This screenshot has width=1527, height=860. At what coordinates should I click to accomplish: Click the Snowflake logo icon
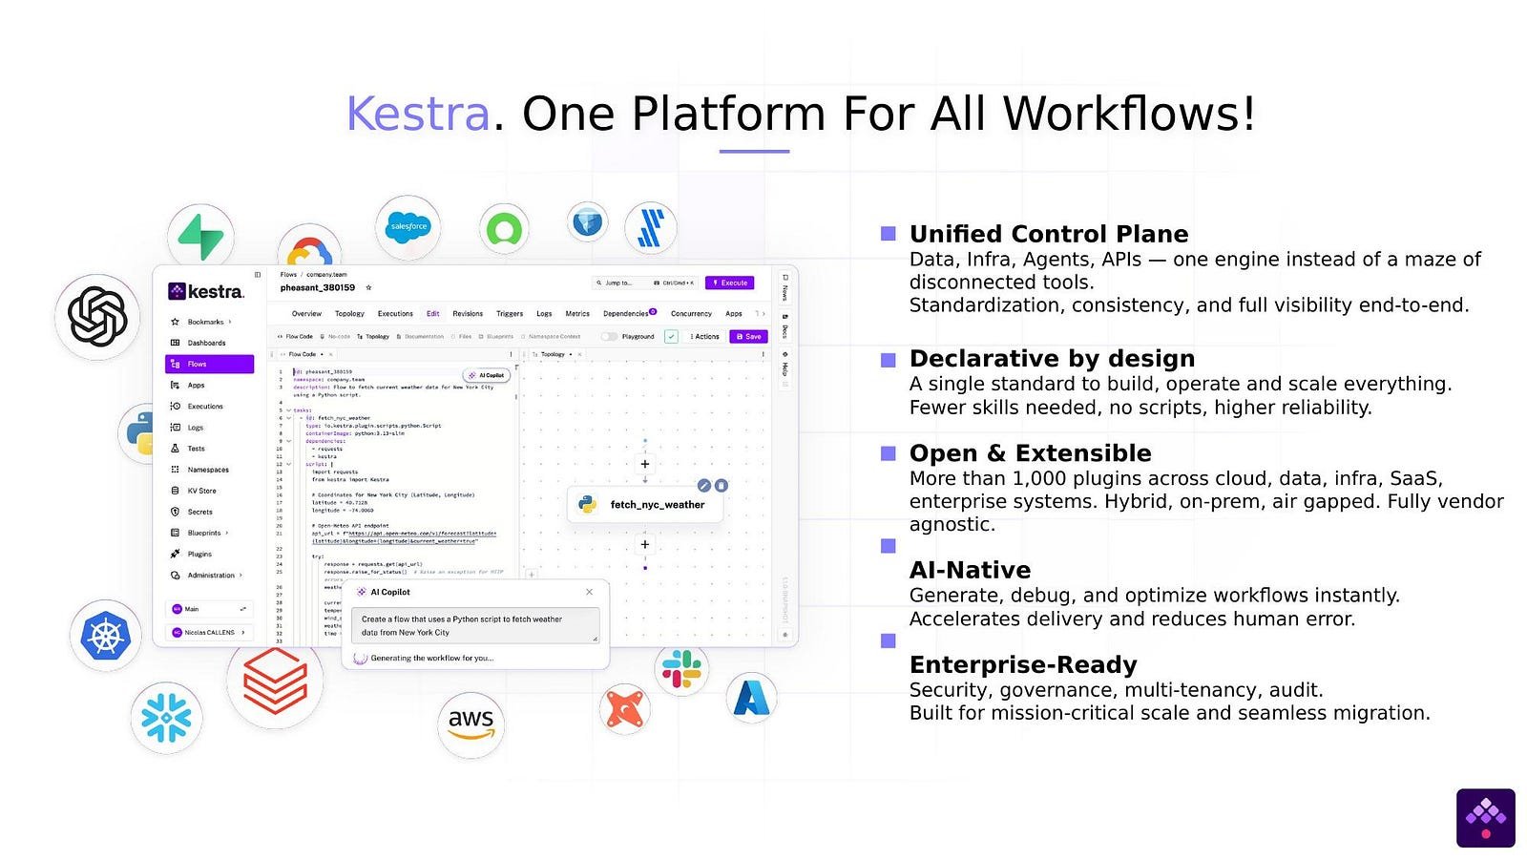166,718
